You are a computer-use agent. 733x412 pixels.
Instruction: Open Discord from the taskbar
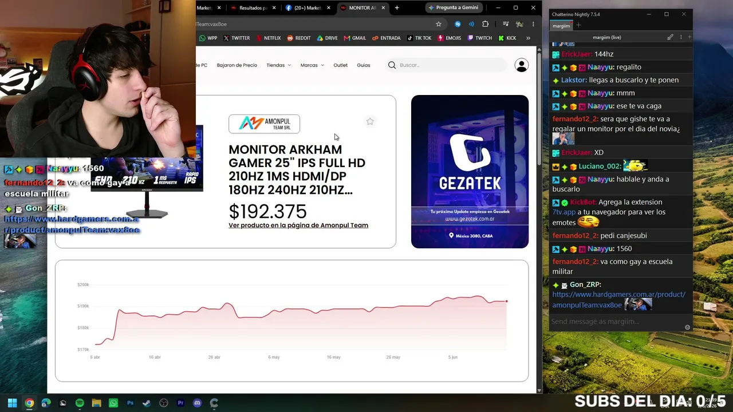point(198,403)
